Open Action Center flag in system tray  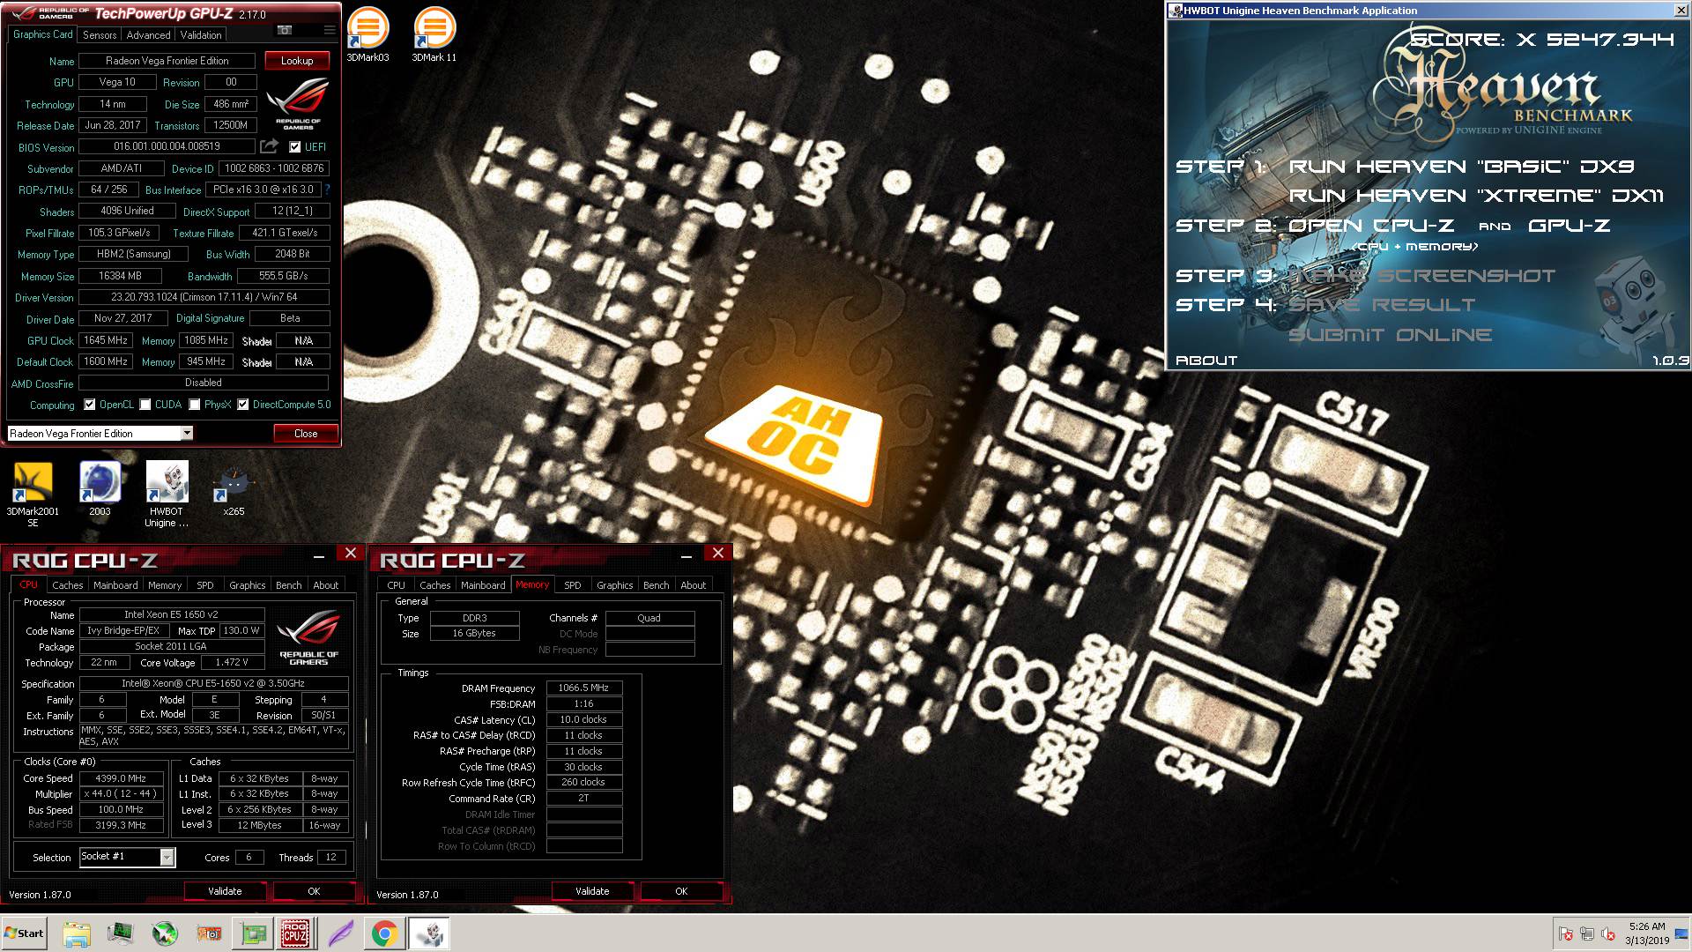pos(1566,933)
